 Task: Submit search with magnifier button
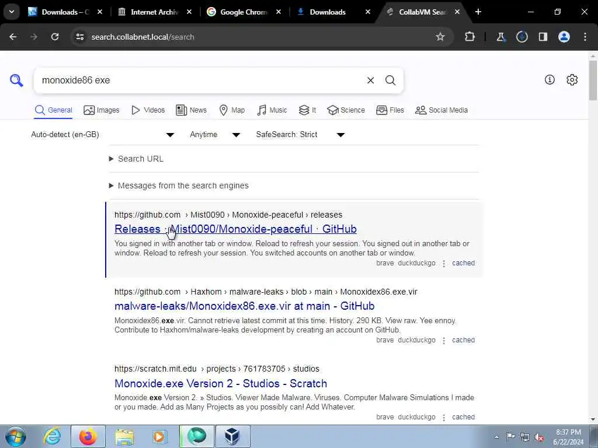[390, 80]
